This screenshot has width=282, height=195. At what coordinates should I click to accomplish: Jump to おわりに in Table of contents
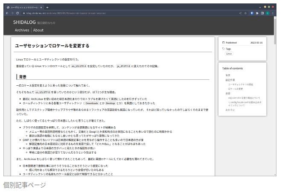click(x=230, y=110)
